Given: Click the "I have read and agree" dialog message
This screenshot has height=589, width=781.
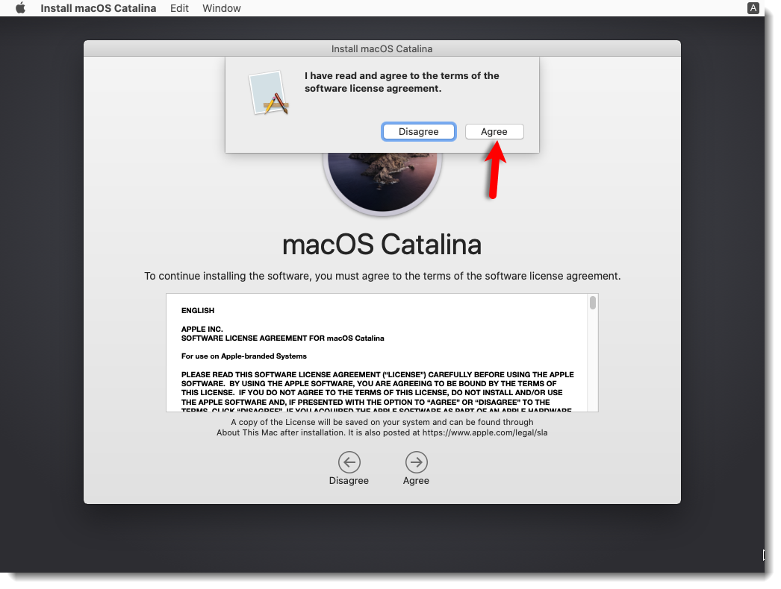Looking at the screenshot, I should [x=402, y=82].
